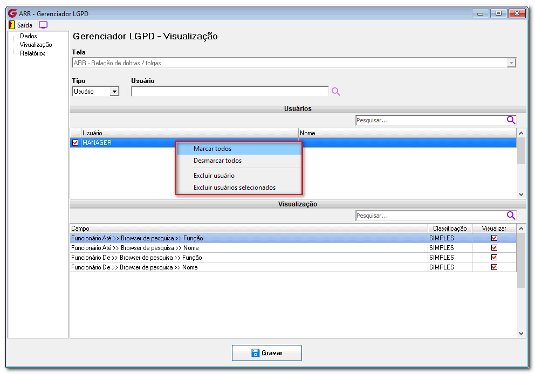
Task: Open the Tela dropdown arrow
Action: (511, 63)
